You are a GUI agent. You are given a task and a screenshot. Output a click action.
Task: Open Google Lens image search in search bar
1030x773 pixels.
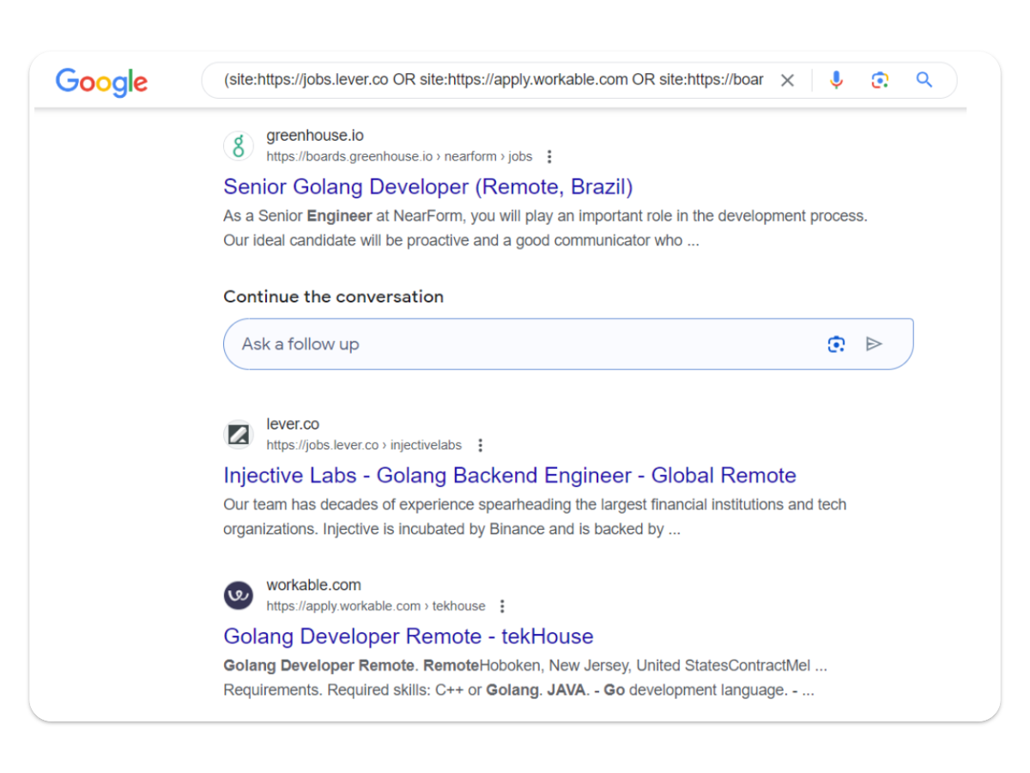click(x=880, y=81)
